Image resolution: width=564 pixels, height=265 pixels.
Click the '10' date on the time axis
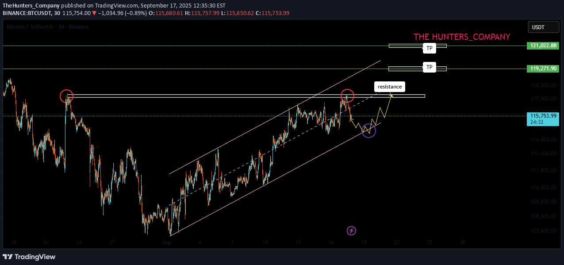tap(265, 242)
